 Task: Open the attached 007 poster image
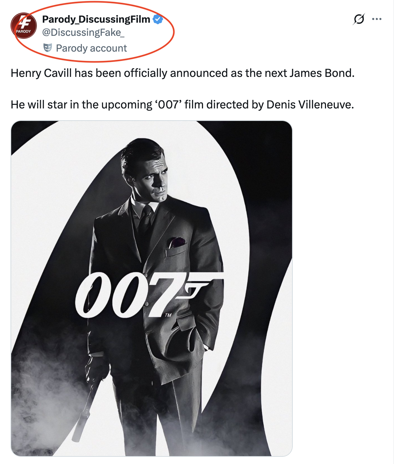152,288
